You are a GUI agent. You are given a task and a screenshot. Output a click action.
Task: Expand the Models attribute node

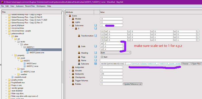tap(70, 19)
